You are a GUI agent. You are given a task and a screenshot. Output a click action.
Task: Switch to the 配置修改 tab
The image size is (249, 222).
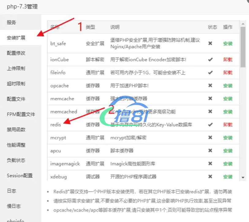coord(16,53)
